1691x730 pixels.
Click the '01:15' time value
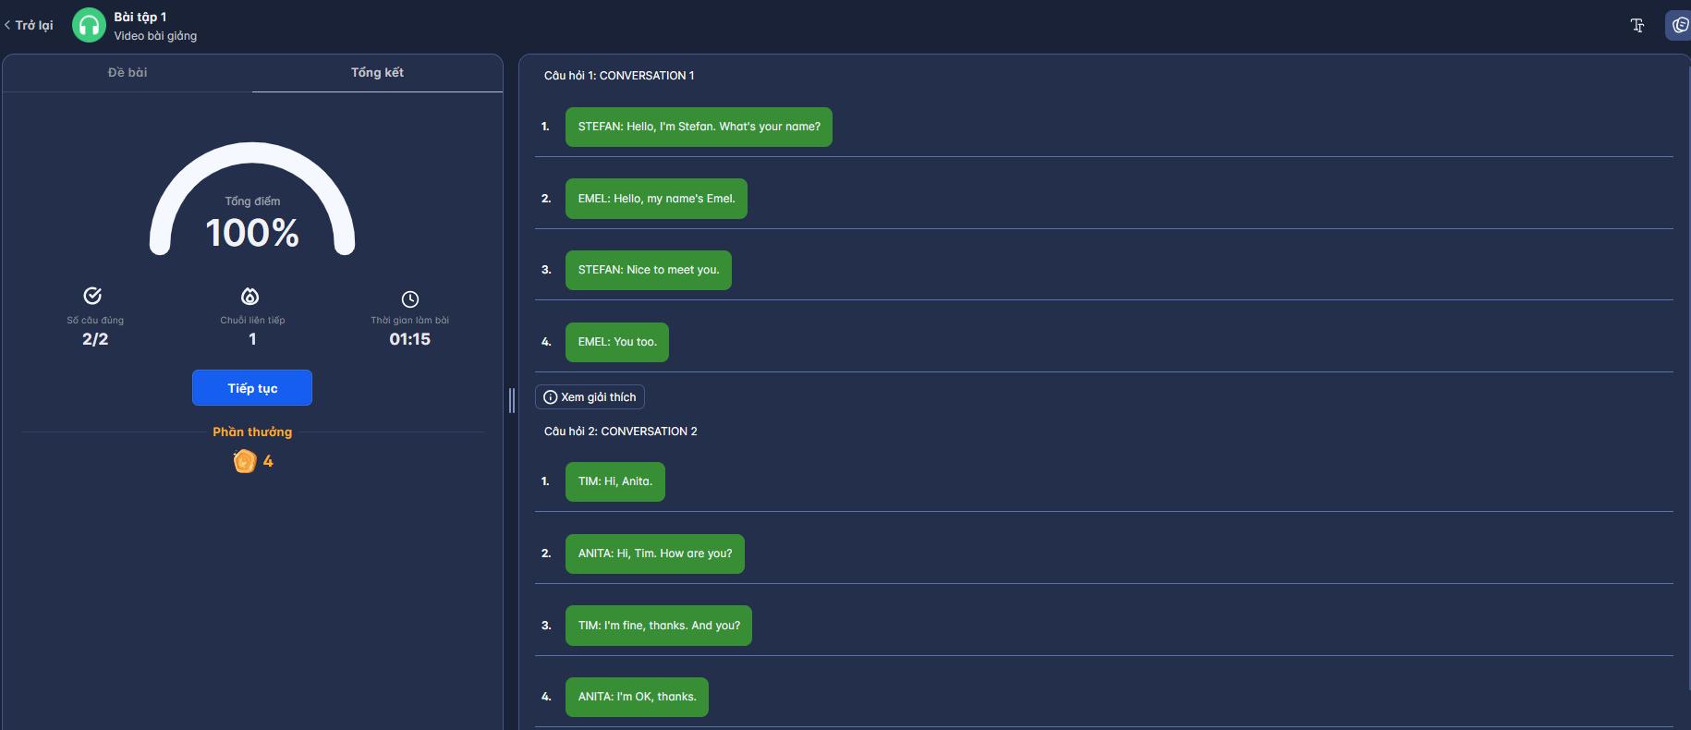click(x=410, y=339)
